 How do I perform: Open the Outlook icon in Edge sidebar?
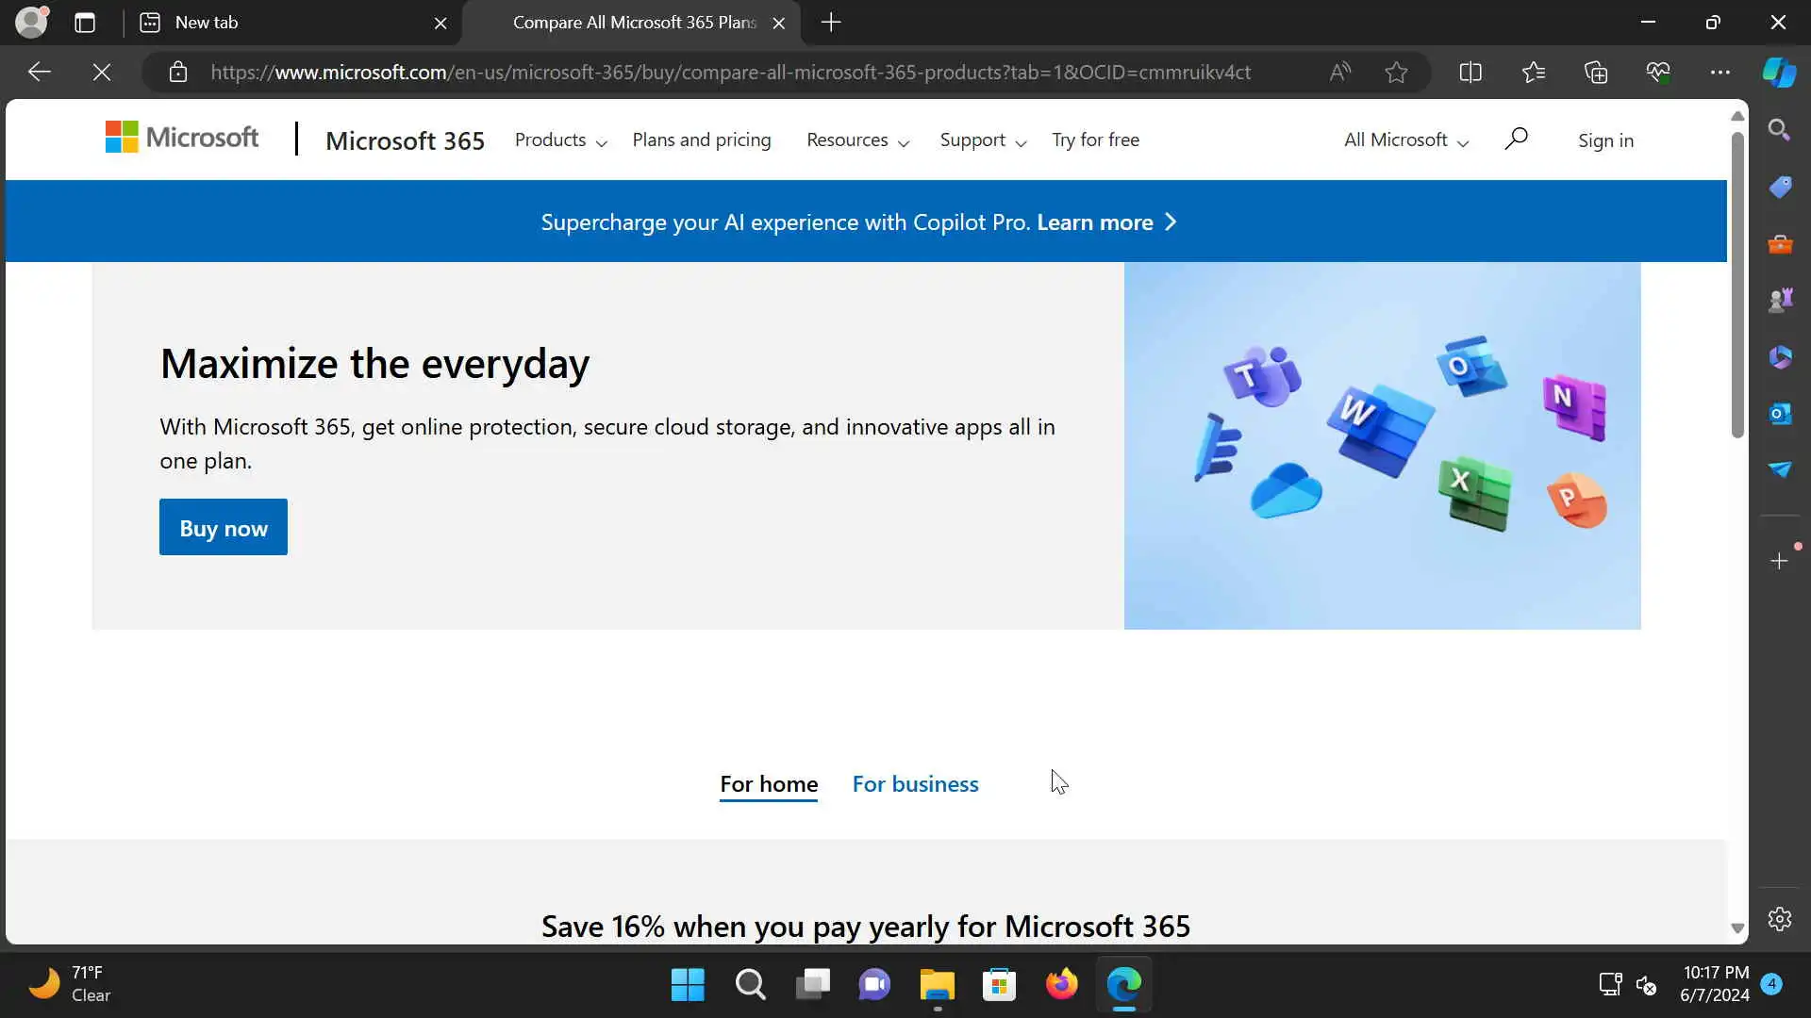click(x=1779, y=414)
